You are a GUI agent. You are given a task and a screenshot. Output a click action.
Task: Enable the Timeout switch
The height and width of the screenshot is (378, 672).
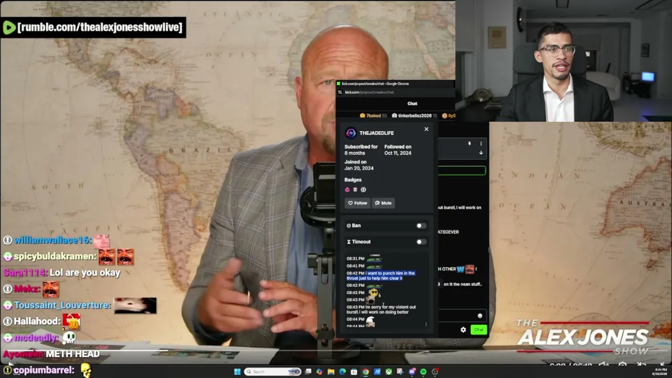[x=421, y=242]
